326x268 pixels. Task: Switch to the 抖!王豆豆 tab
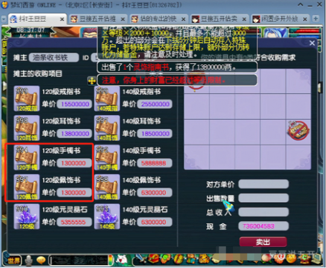(x=37, y=19)
